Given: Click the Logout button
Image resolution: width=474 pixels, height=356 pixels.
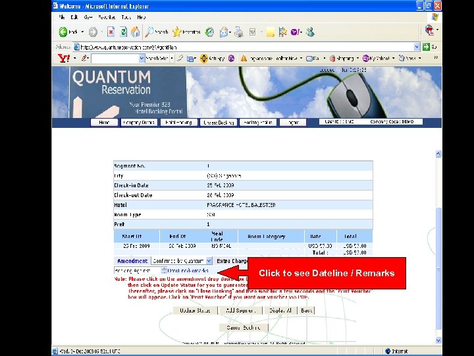Looking at the screenshot, I should tap(293, 123).
